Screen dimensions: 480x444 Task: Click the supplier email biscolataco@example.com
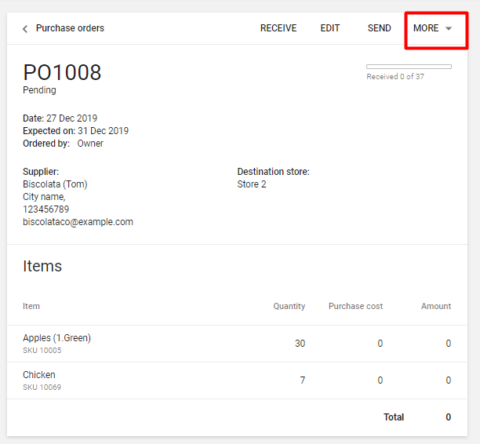point(78,222)
